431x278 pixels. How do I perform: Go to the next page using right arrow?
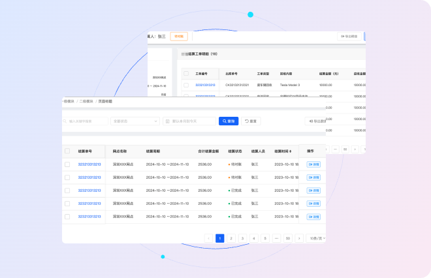click(x=299, y=238)
